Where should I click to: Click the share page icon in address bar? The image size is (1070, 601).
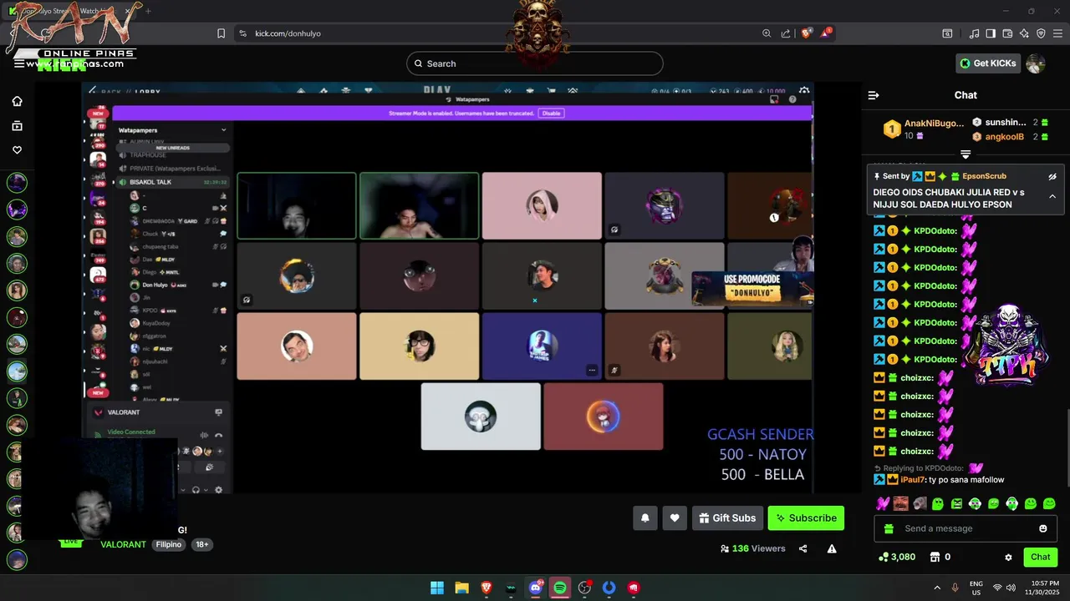(x=786, y=33)
